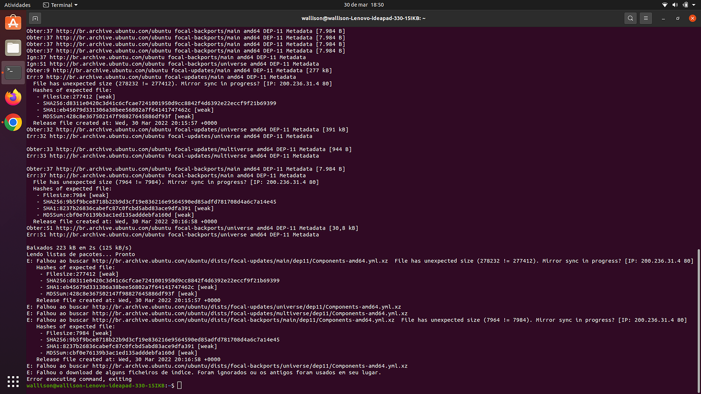Image resolution: width=701 pixels, height=394 pixels.
Task: Click the 'Err:32' focal-updates/universe line
Action: coord(169,136)
